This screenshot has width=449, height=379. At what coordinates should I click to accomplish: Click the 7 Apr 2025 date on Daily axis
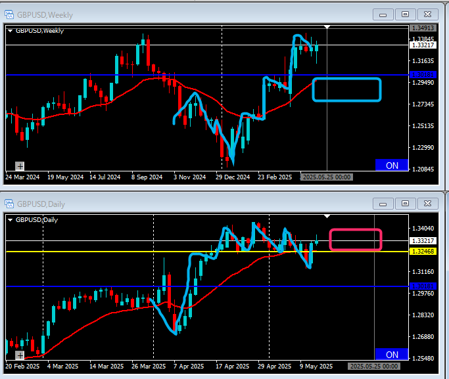[189, 366]
